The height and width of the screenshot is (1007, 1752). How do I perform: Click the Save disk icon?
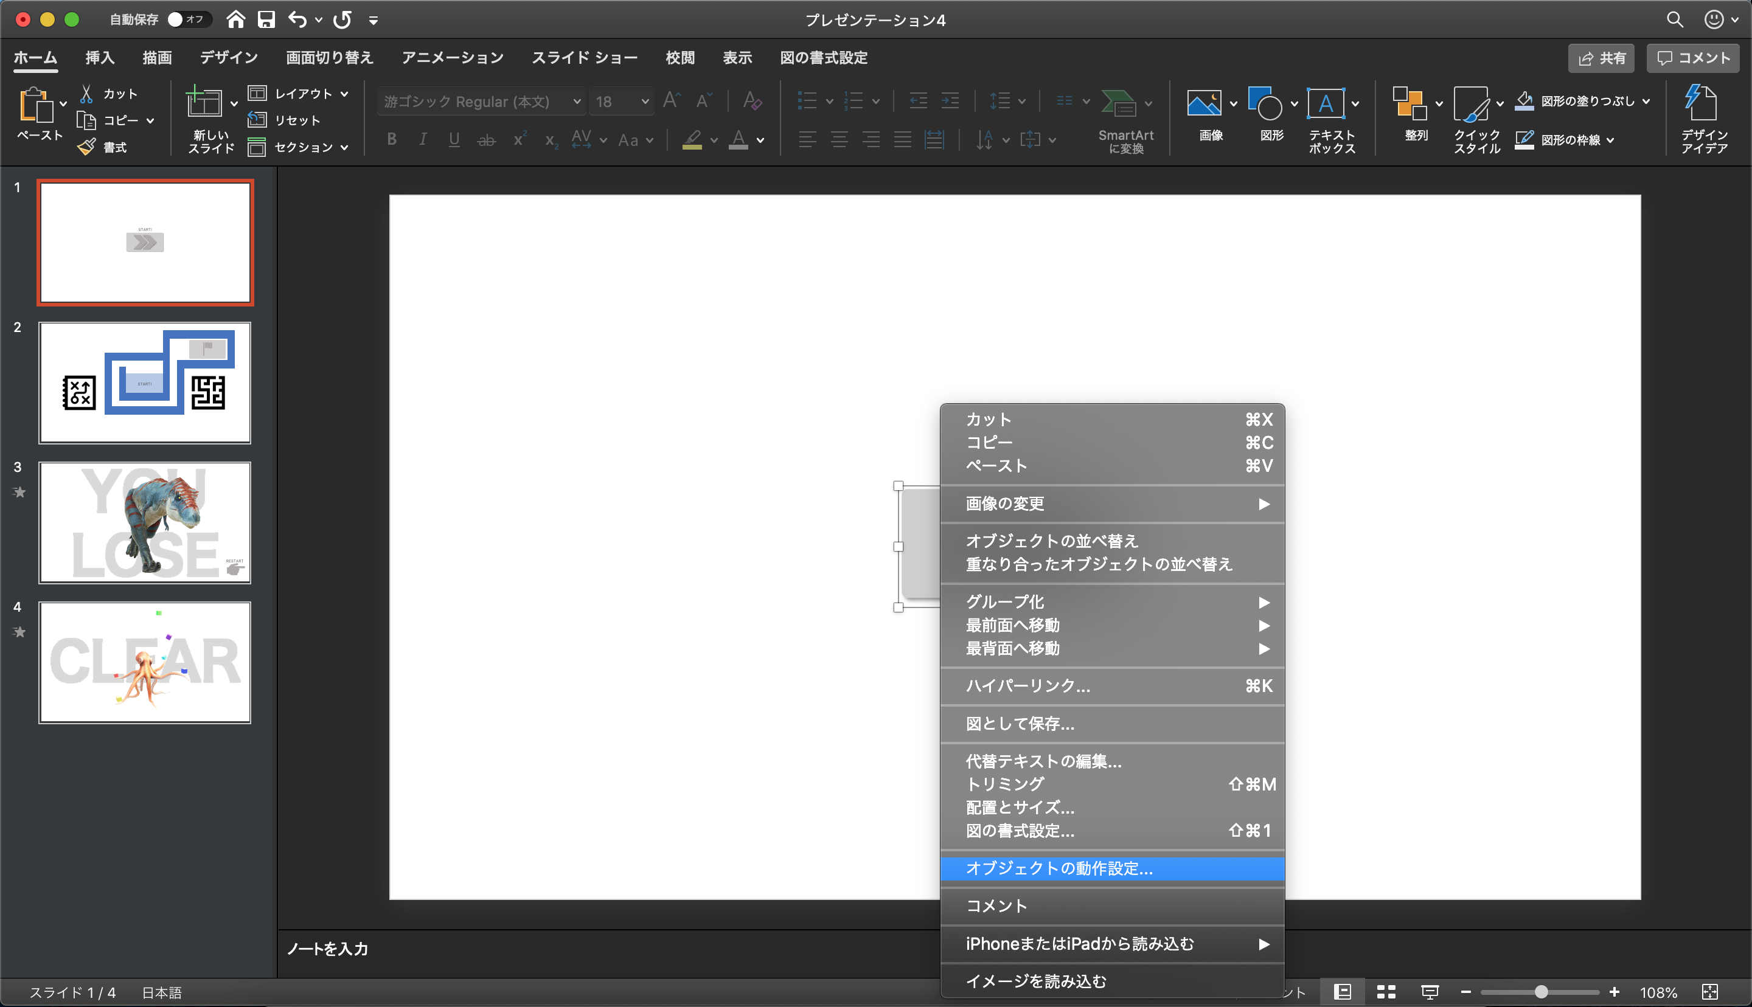point(266,19)
